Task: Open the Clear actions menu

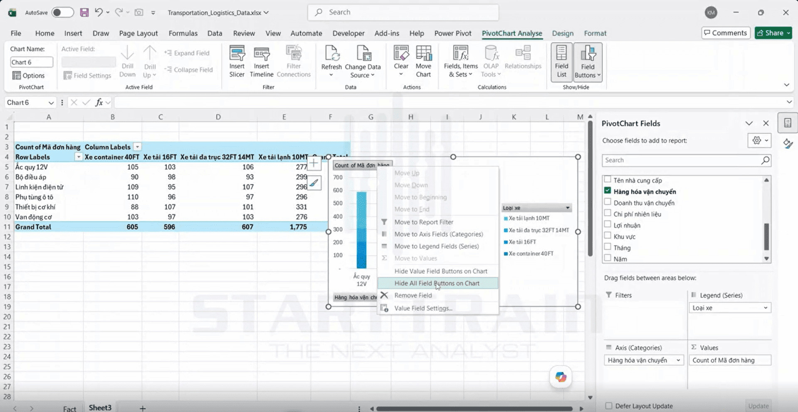Action: pos(401,62)
